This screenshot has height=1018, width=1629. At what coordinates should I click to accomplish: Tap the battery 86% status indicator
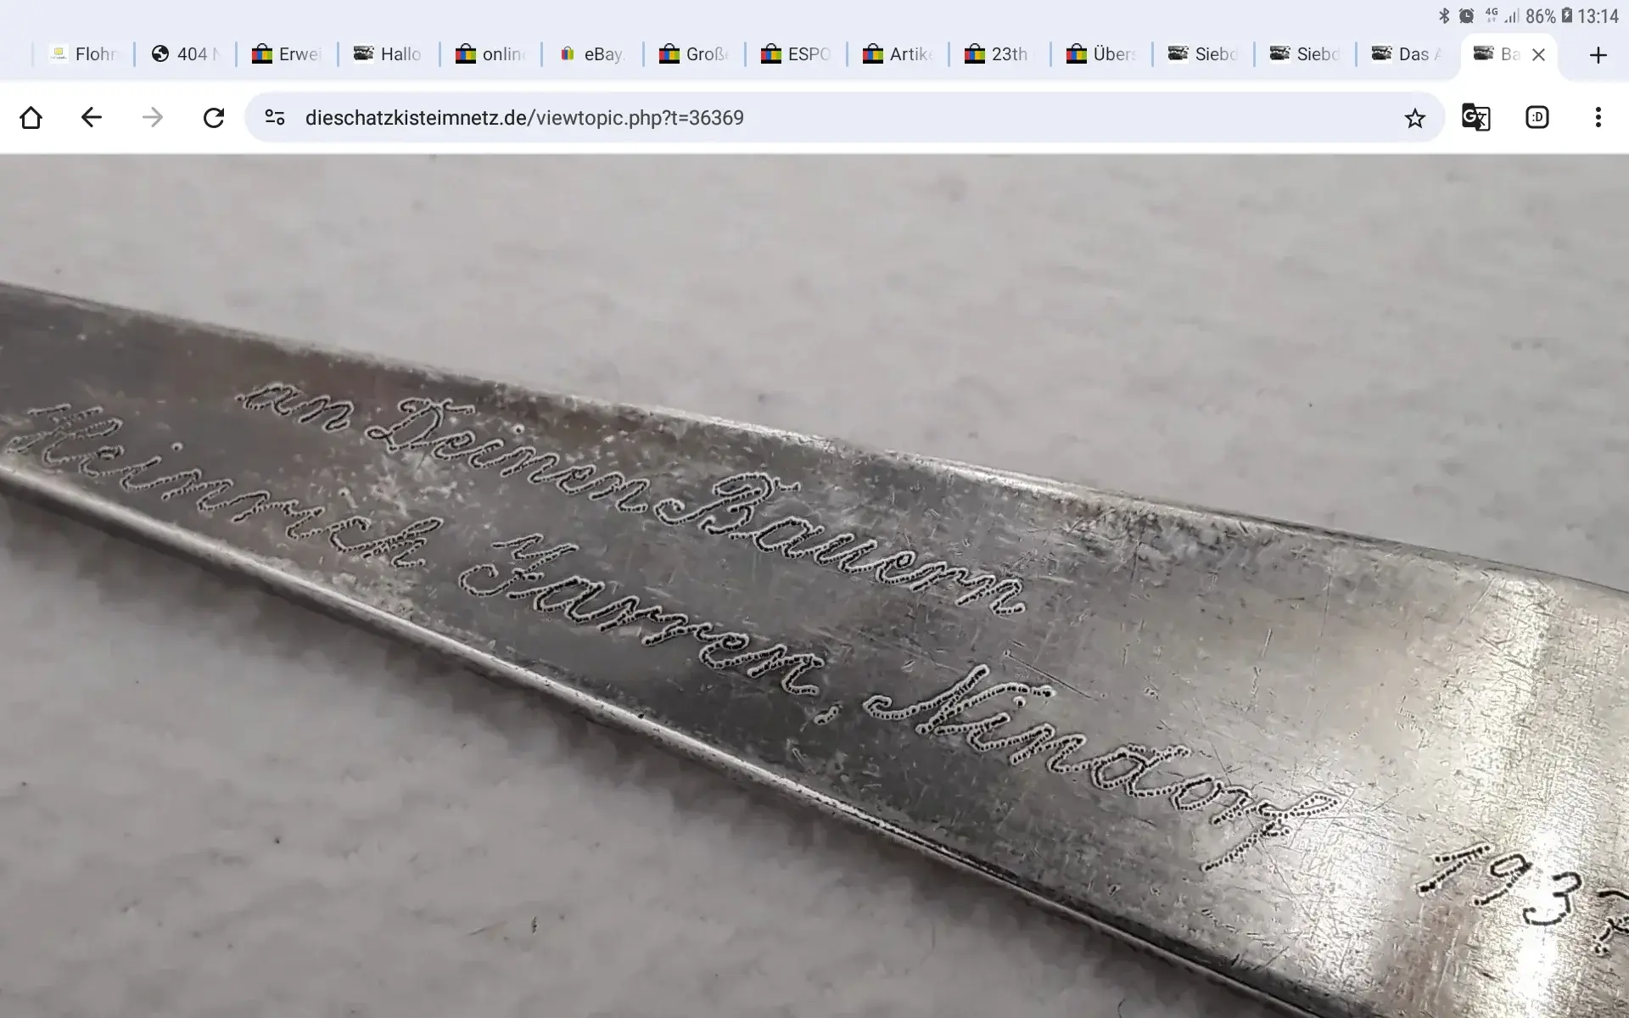point(1549,16)
